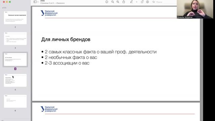Zoom in on the page
The height and width of the screenshot is (121, 215).
(118, 2)
